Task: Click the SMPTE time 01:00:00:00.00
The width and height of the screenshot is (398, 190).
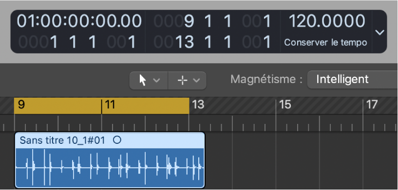Action: 79,21
